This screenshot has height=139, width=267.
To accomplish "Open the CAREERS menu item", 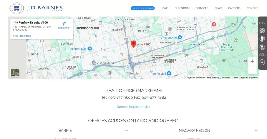I will 234,8.
